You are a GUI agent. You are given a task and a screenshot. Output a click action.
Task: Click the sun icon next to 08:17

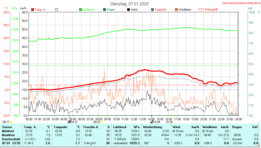tap(11, 122)
